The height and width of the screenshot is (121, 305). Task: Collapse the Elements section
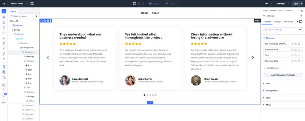pyautogui.click(x=269, y=38)
